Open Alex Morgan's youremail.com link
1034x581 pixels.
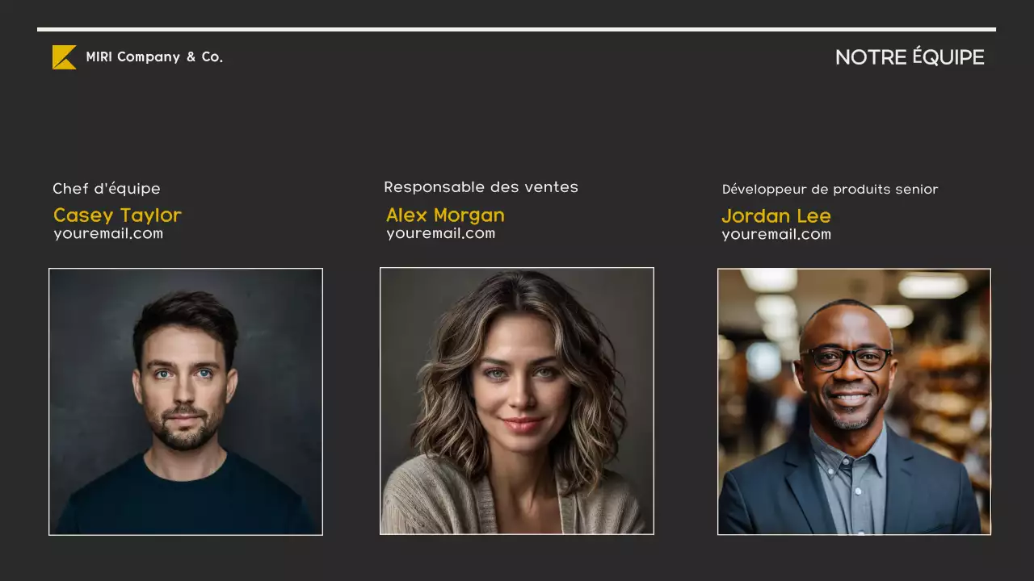pyautogui.click(x=440, y=234)
